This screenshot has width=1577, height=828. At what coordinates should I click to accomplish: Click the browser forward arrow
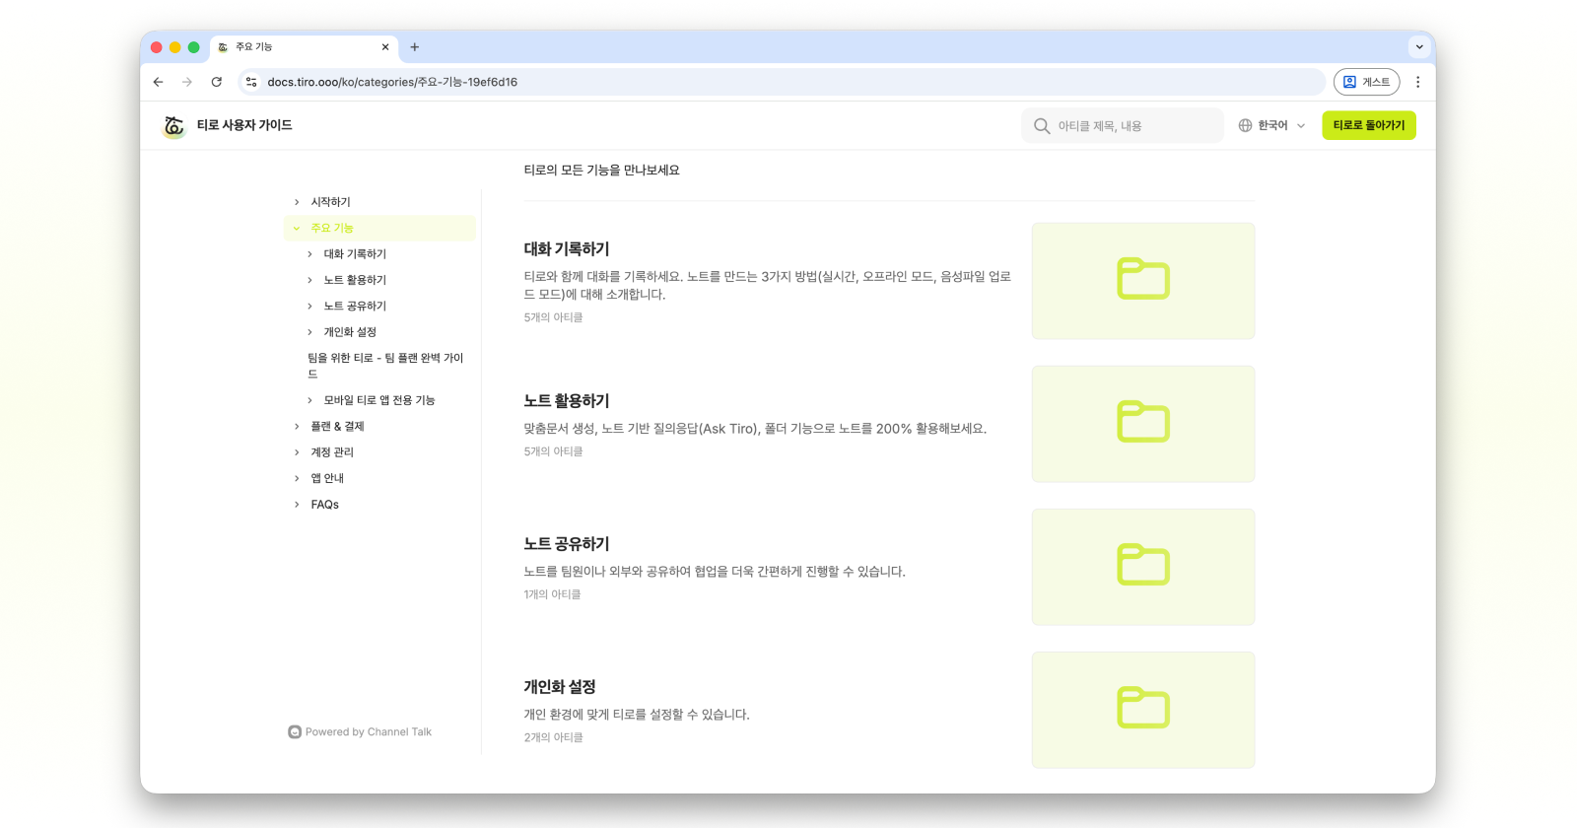[187, 82]
